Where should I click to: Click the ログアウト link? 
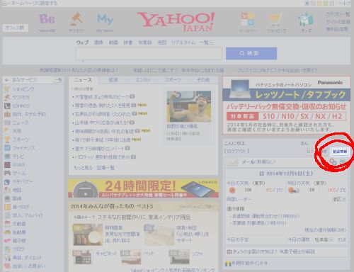tap(236, 151)
